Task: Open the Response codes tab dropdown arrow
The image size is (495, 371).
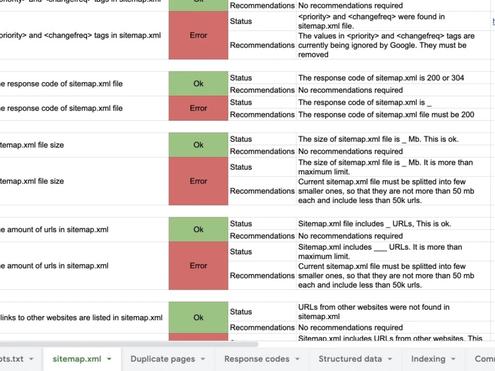Action: click(x=297, y=359)
